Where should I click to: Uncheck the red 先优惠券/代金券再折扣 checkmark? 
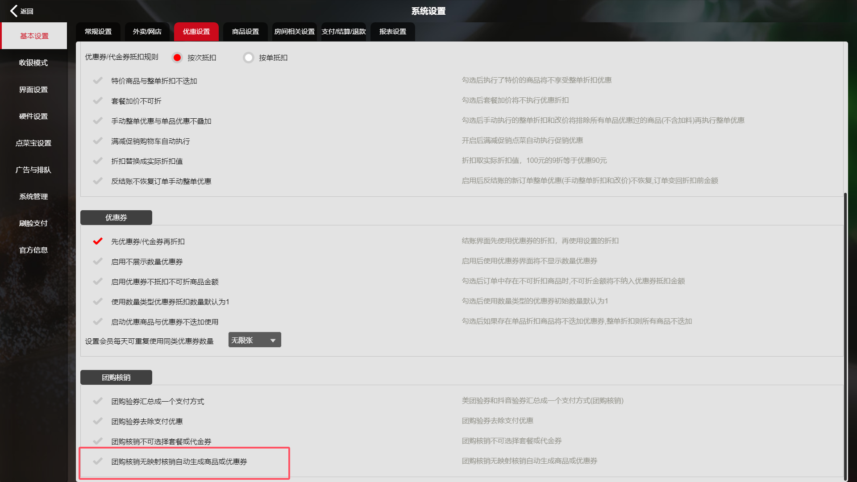[x=98, y=241]
